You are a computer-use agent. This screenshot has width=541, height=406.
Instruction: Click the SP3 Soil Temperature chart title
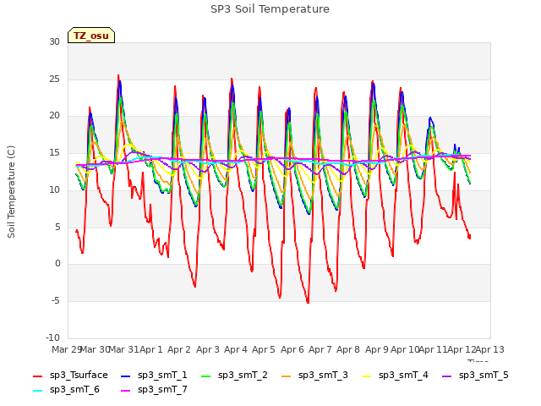click(x=270, y=9)
